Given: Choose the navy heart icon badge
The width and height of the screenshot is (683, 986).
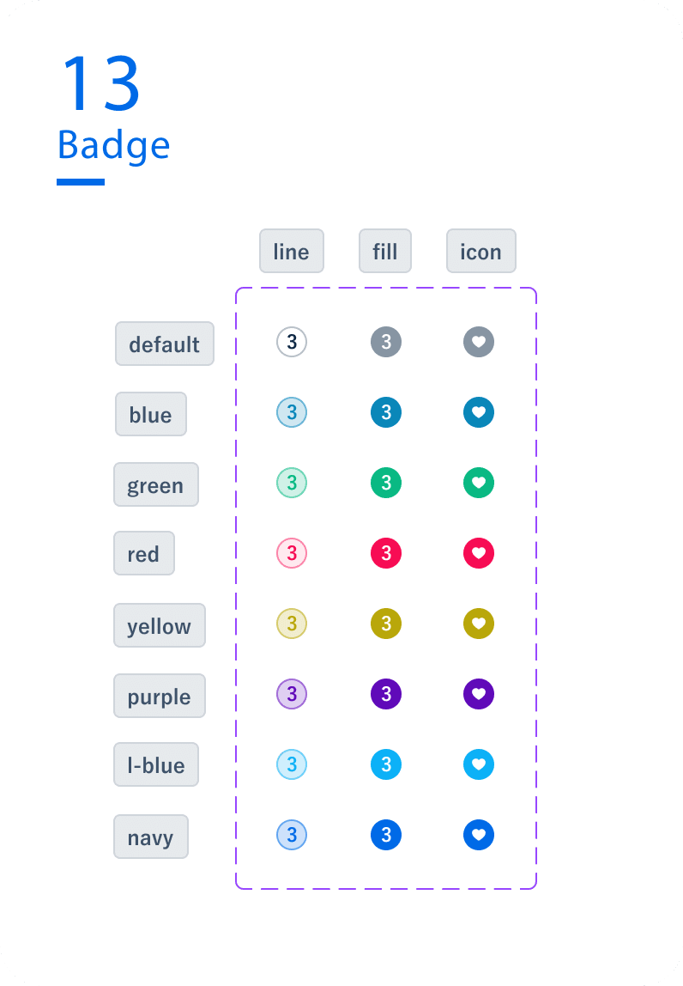Looking at the screenshot, I should tap(479, 834).
